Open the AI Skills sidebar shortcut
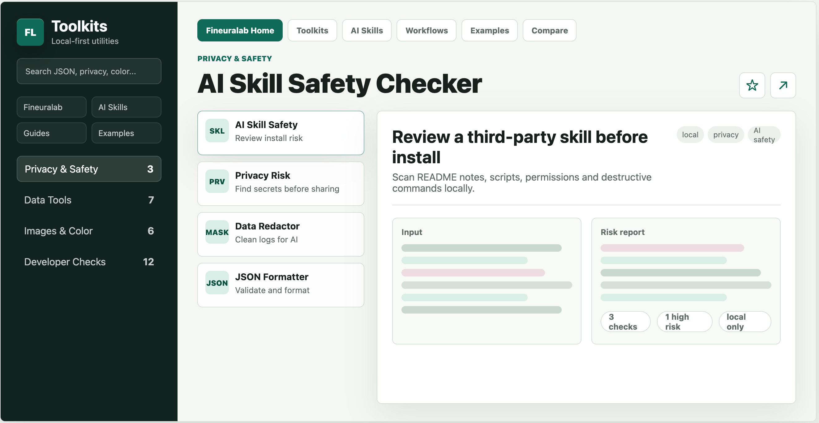The height and width of the screenshot is (423, 819). [x=126, y=107]
